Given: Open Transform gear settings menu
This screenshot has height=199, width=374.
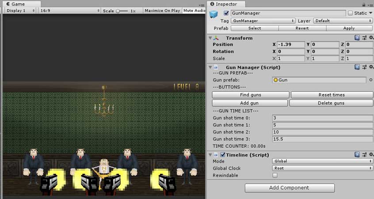Looking at the screenshot, I should 371,38.
